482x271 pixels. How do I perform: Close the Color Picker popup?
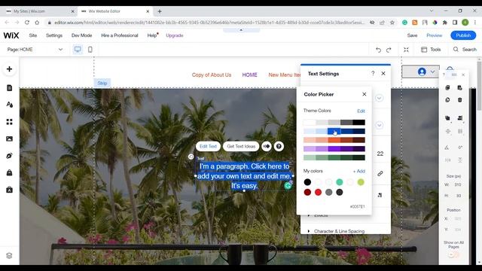click(x=365, y=94)
